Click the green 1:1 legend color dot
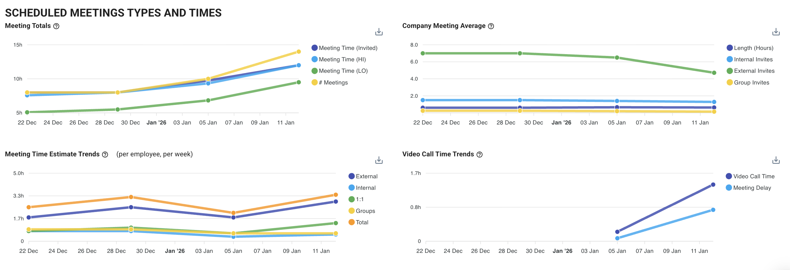790x270 pixels. [x=351, y=200]
